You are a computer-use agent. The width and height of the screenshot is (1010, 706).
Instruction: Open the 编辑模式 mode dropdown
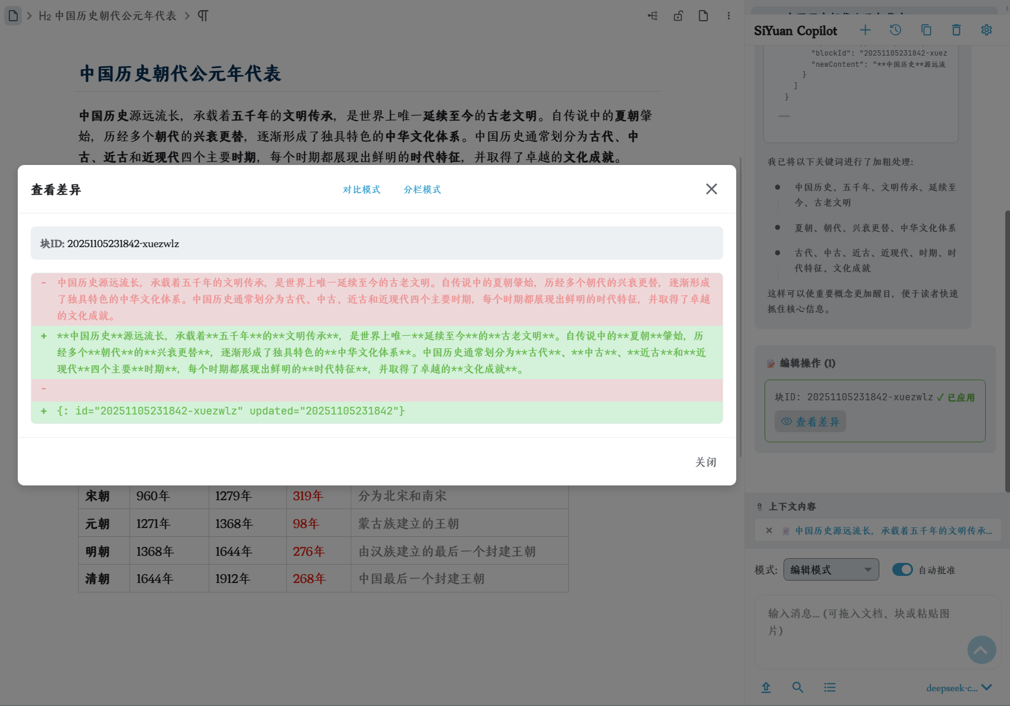click(x=831, y=569)
